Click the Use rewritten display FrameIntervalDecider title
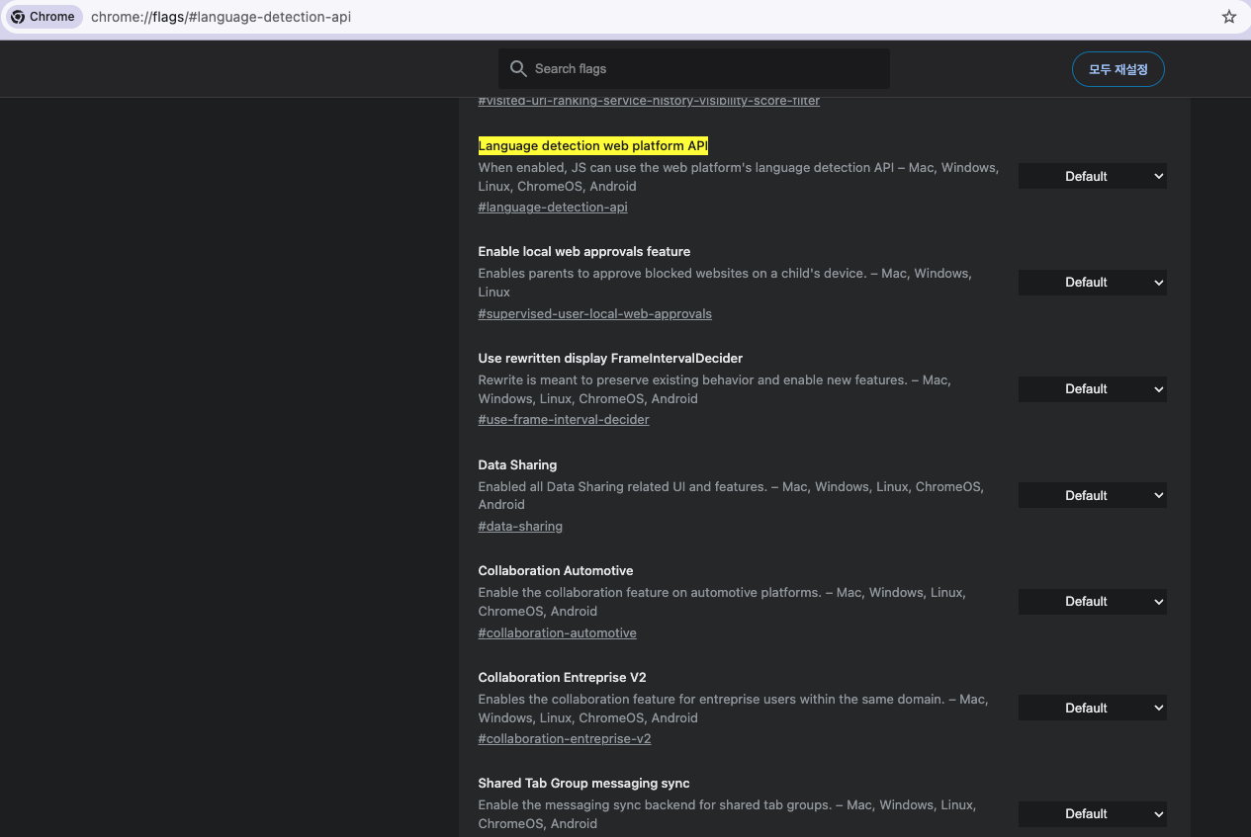This screenshot has height=837, width=1251. pyautogui.click(x=610, y=359)
